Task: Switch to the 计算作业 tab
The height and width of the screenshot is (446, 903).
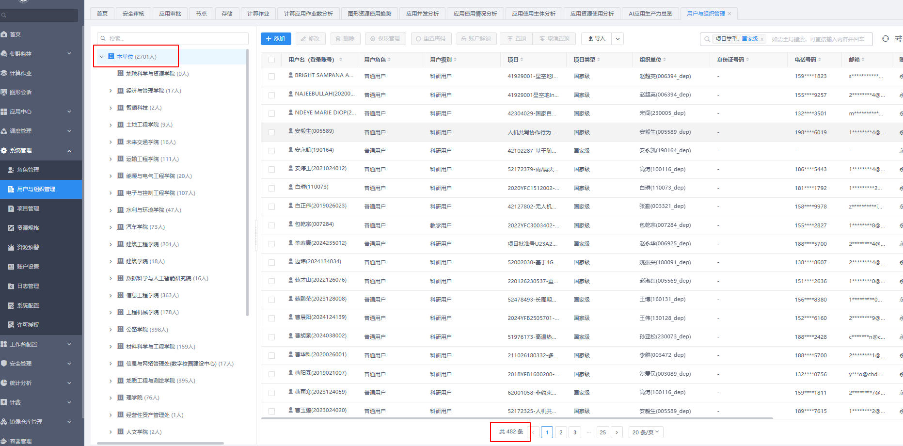Action: (x=258, y=14)
